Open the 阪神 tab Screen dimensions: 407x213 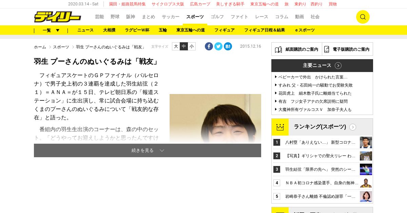coord(131,17)
